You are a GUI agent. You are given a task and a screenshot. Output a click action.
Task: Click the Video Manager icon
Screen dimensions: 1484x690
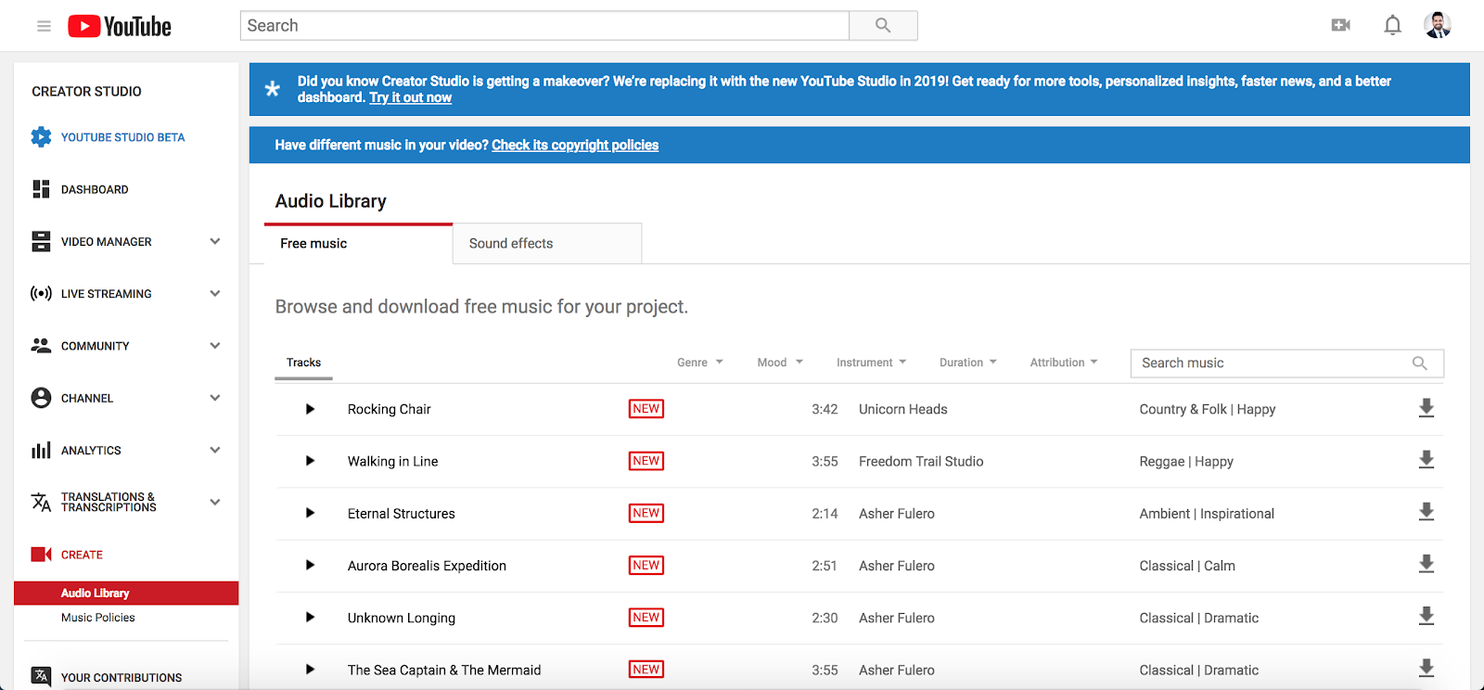tap(41, 241)
